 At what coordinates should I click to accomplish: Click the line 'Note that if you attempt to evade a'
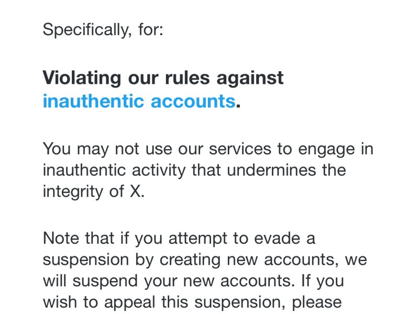pos(179,238)
